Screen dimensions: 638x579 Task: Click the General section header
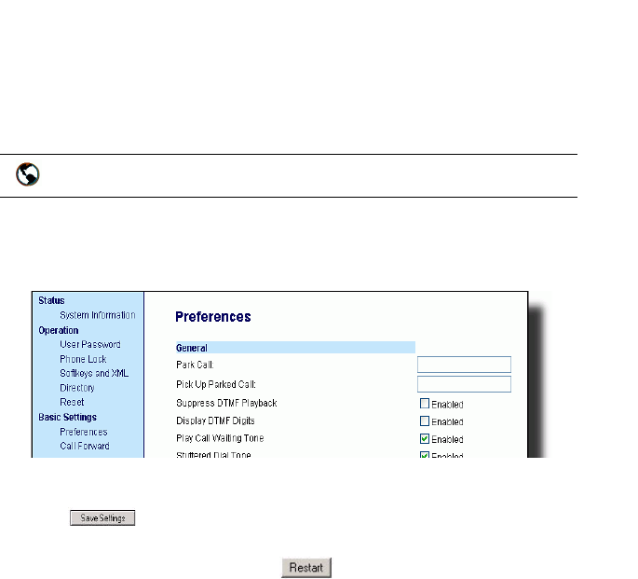coord(295,348)
